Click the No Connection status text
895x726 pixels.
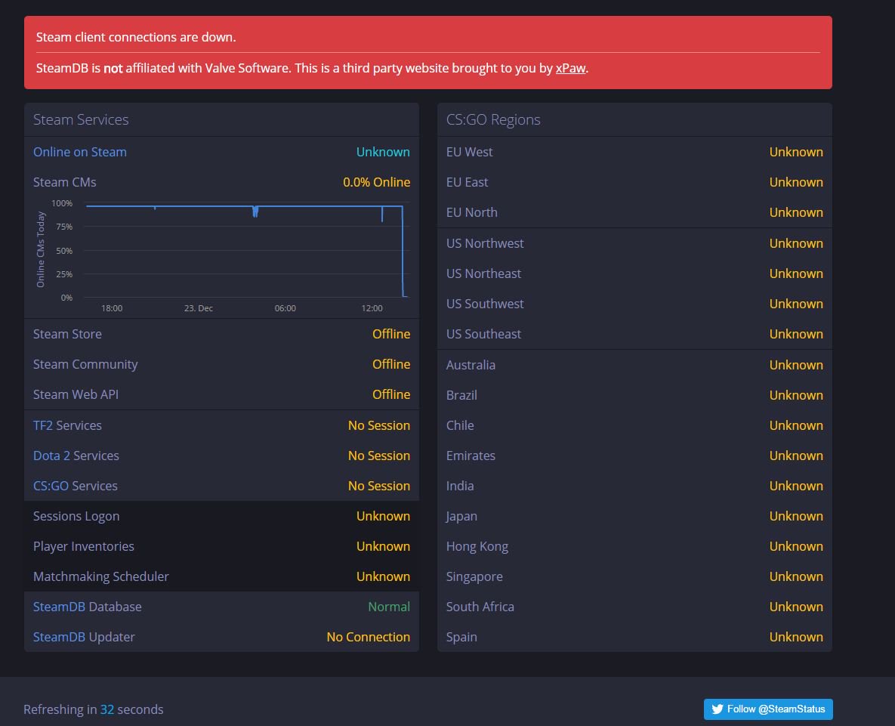(368, 637)
